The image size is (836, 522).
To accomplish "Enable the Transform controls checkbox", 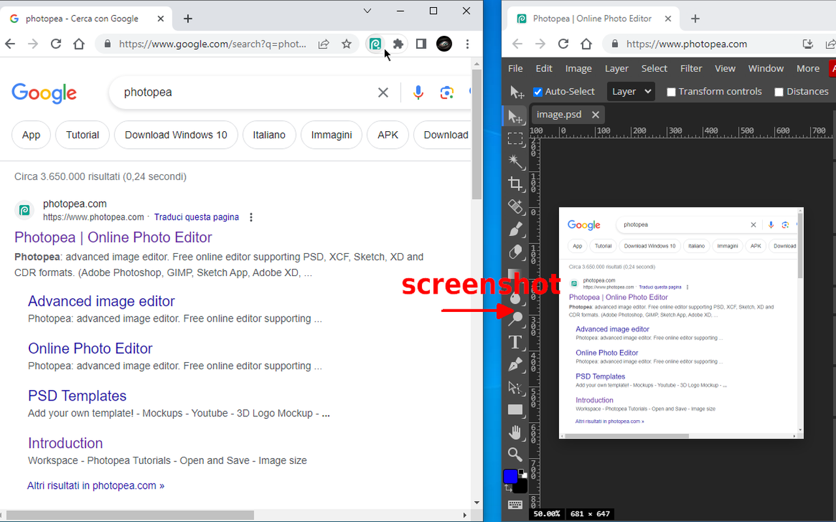I will [671, 91].
